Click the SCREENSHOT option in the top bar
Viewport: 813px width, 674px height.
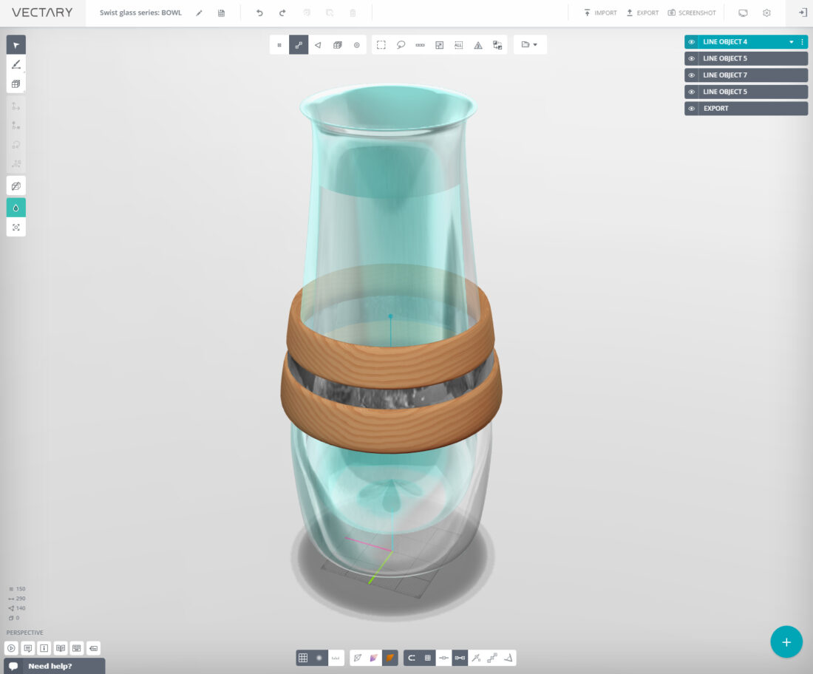(693, 13)
